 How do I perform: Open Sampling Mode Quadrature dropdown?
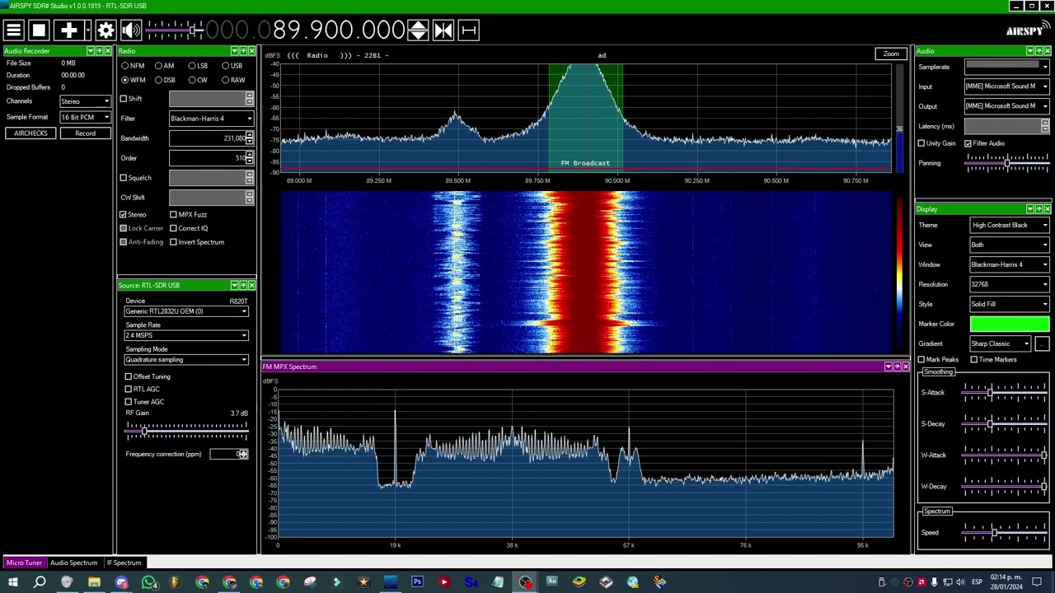tap(186, 360)
